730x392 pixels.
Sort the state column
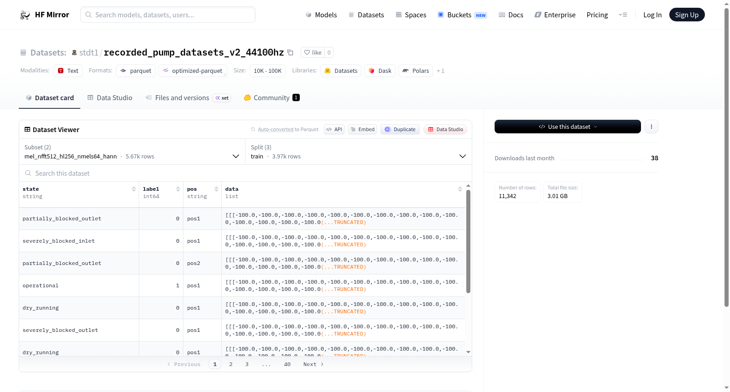[134, 189]
